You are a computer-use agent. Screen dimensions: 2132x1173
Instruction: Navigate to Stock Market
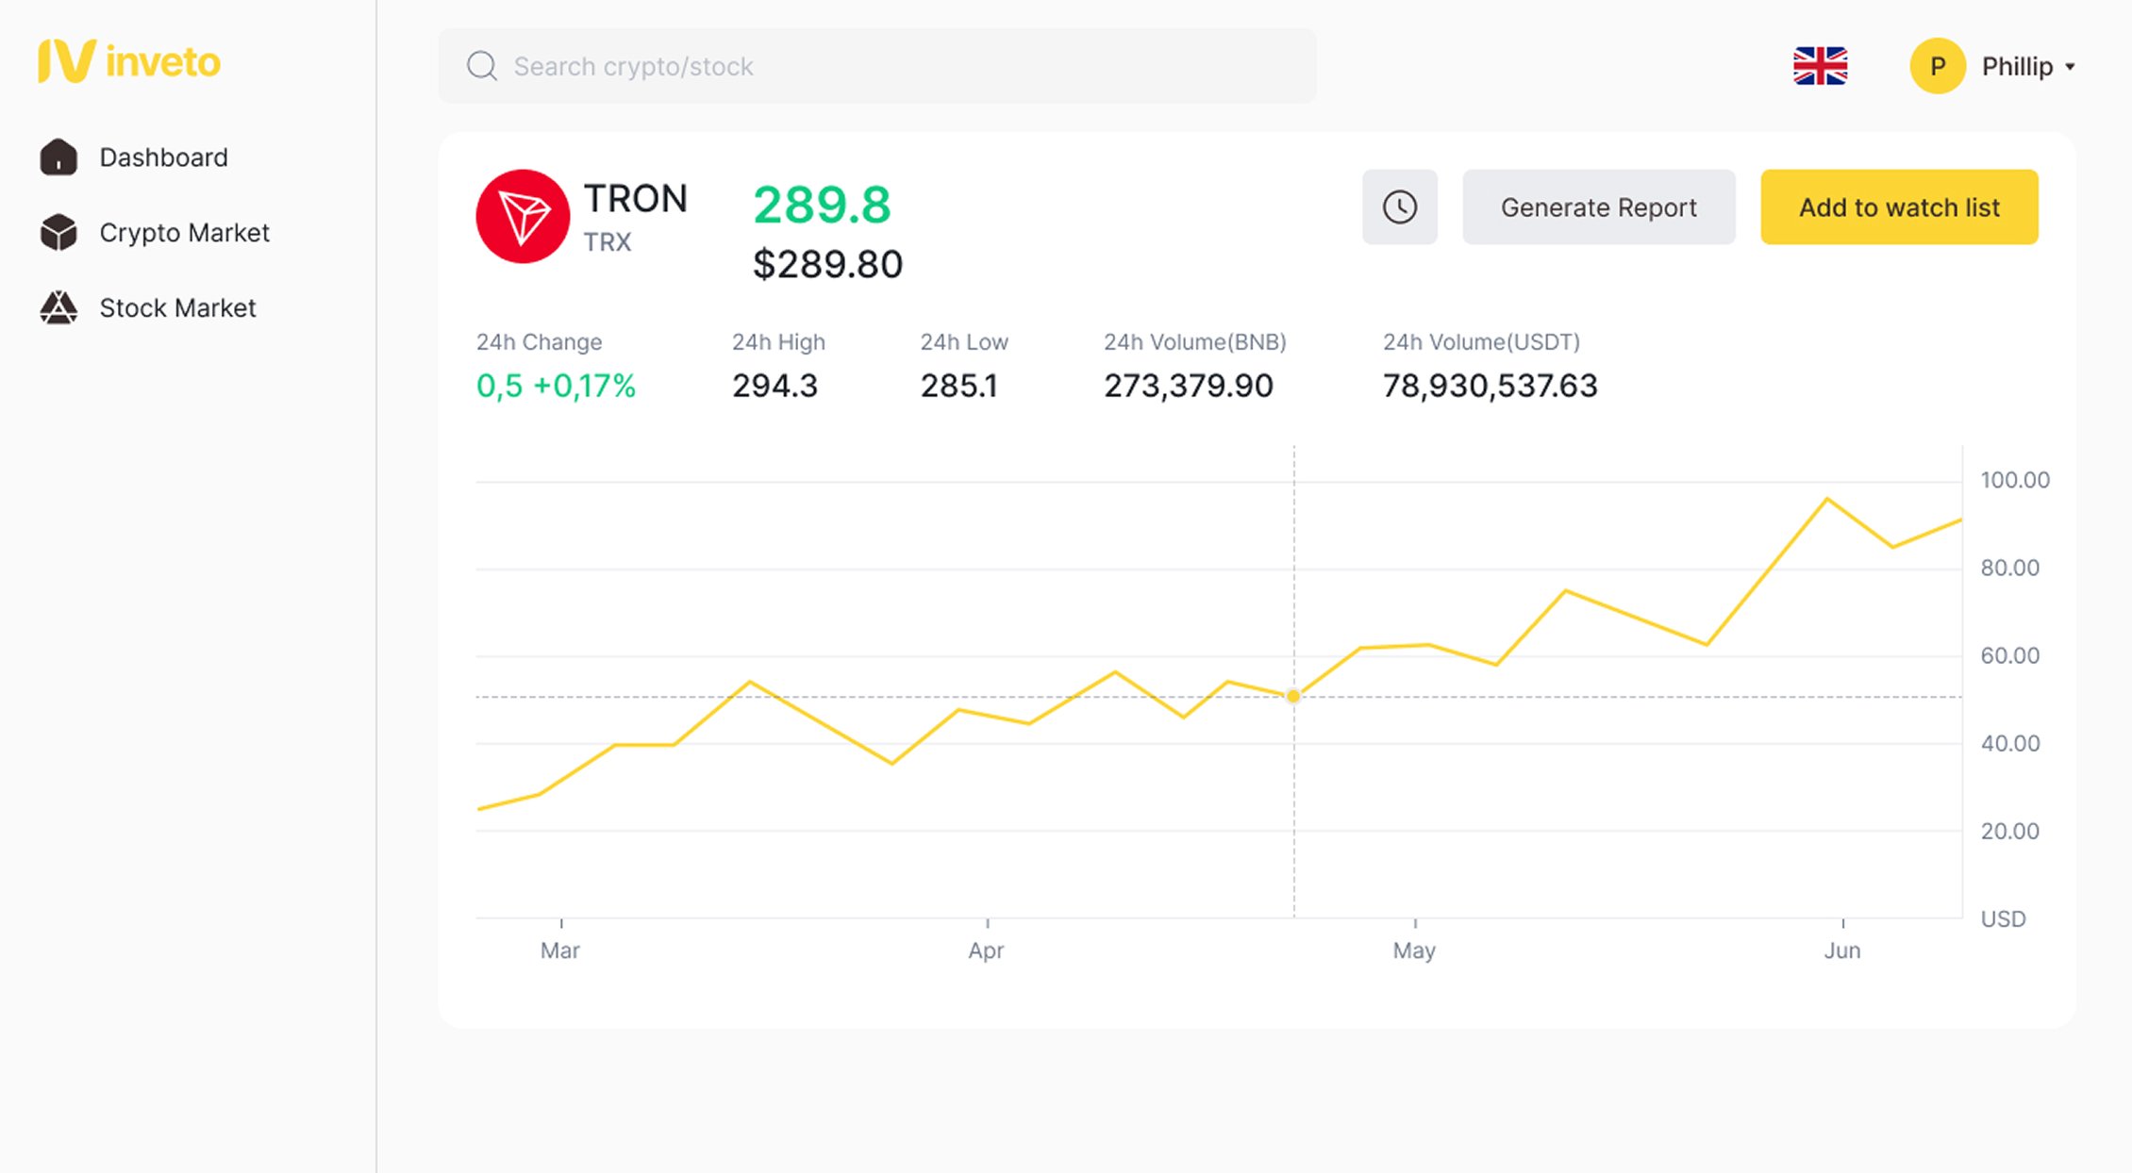click(177, 307)
